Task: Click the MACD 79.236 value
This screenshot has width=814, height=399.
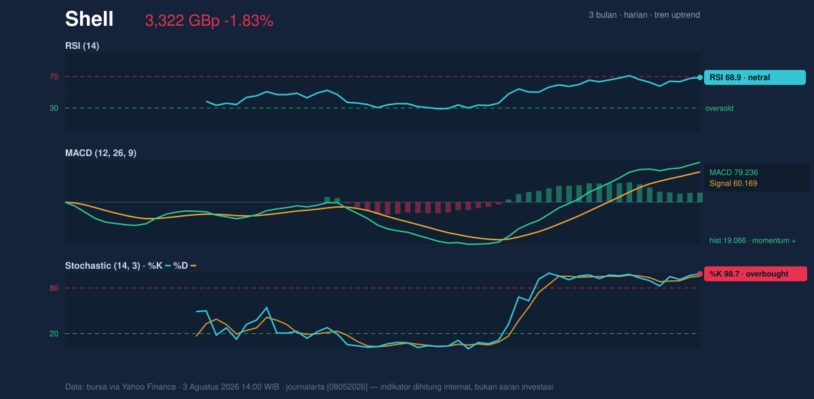Action: point(733,172)
